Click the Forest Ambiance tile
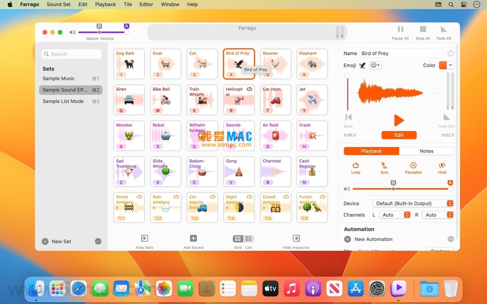Screen dimensions: 487x304 coord(312,207)
